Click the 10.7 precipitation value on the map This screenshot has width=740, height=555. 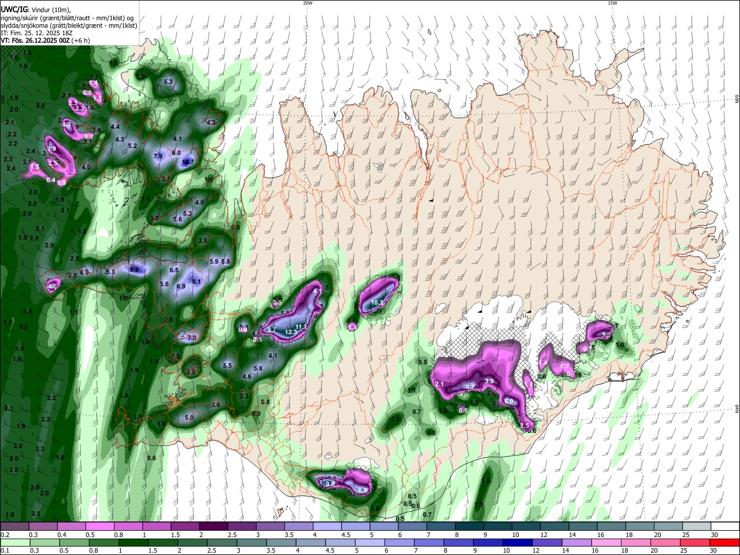tap(188, 162)
